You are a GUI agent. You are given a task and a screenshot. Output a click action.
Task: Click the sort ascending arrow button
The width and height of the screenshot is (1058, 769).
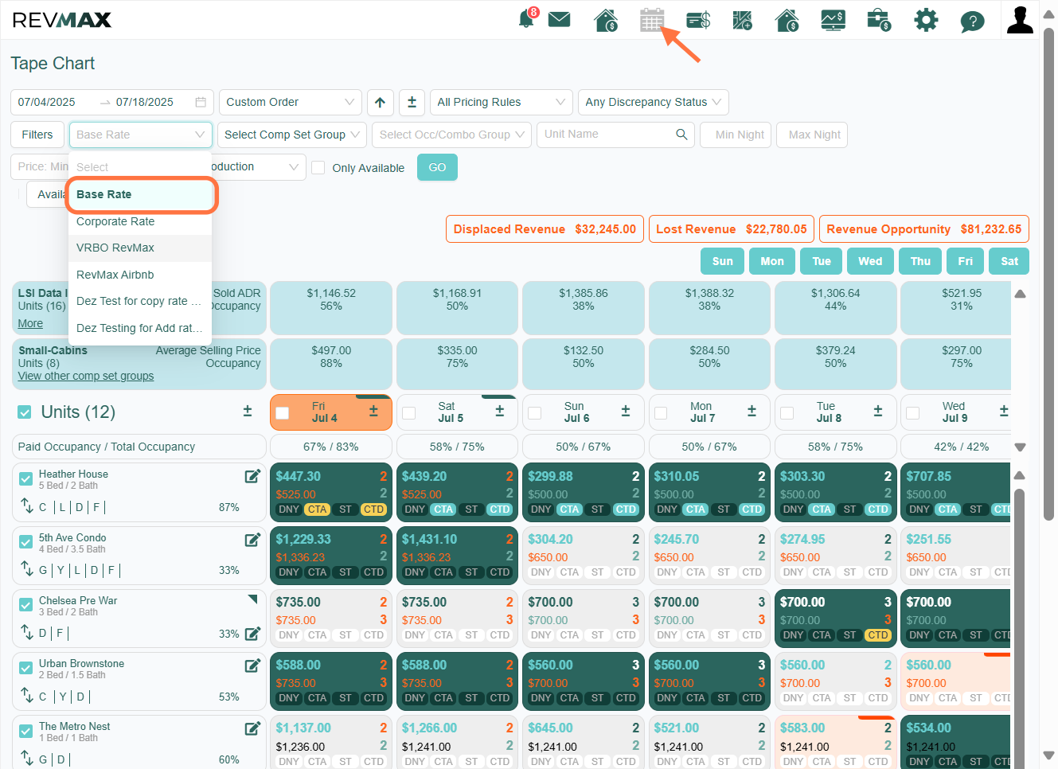point(380,102)
